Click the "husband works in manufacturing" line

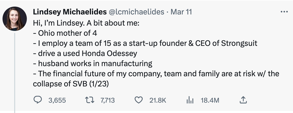pyautogui.click(x=93, y=63)
